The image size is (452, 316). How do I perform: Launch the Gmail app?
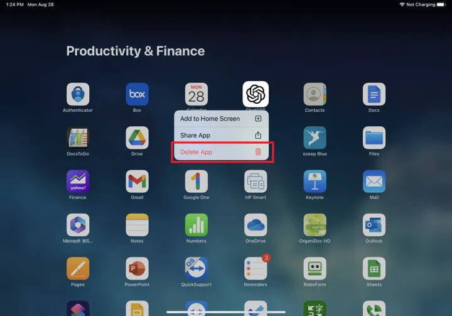[137, 182]
